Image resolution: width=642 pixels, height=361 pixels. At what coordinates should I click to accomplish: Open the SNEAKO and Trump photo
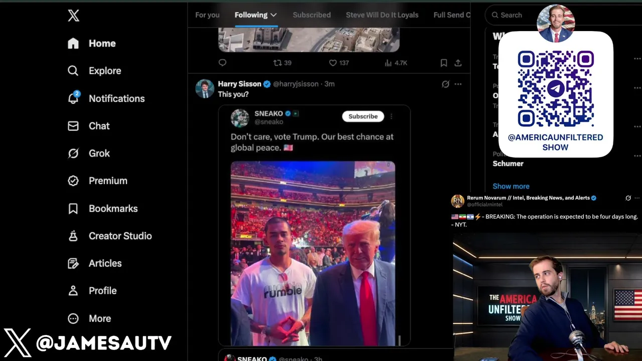coord(313,253)
